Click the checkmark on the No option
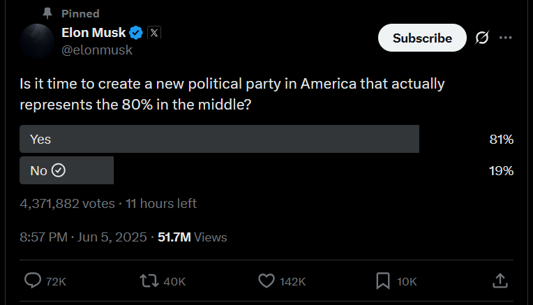Image resolution: width=533 pixels, height=305 pixels. coord(59,170)
